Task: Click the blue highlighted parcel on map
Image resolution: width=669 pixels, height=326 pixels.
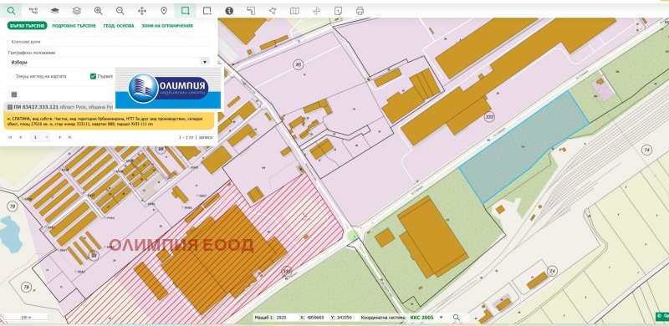Action: click(x=524, y=148)
